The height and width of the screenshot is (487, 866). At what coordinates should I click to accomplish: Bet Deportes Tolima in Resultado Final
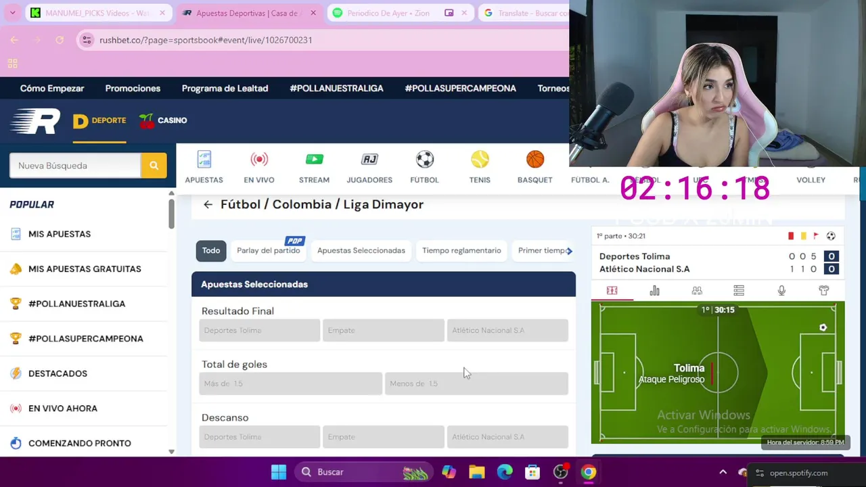tap(259, 330)
